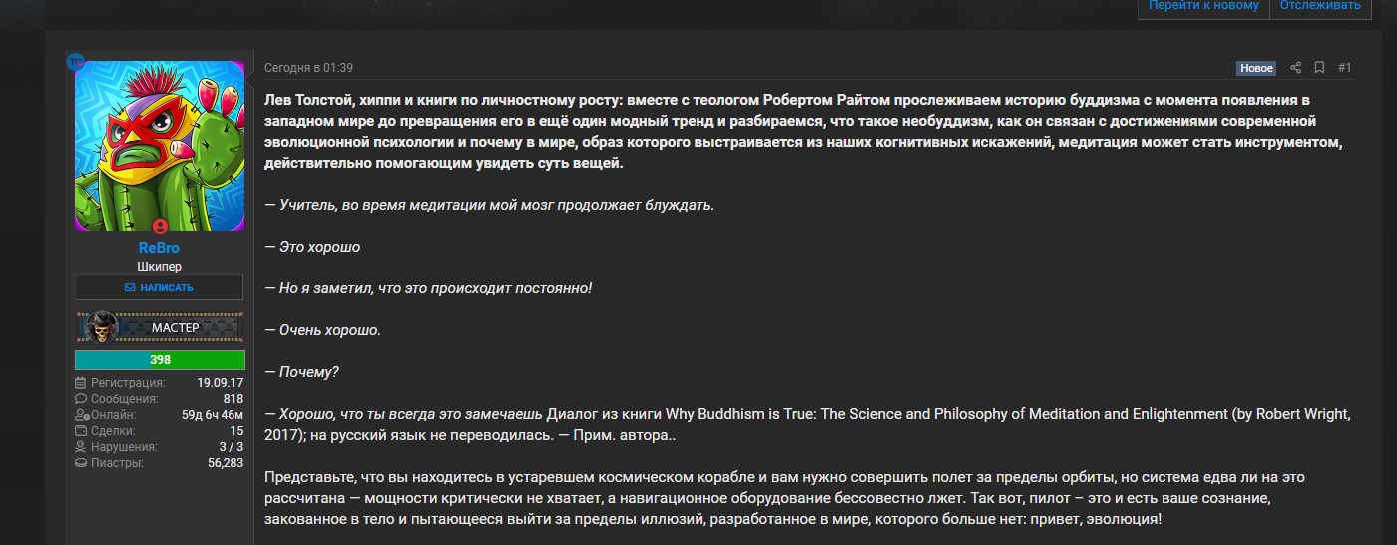Image resolution: width=1397 pixels, height=545 pixels.
Task: Bookmark this post with the bookmark icon
Action: [x=1319, y=68]
